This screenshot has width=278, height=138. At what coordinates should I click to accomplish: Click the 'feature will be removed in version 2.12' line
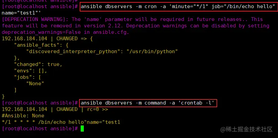(135, 26)
